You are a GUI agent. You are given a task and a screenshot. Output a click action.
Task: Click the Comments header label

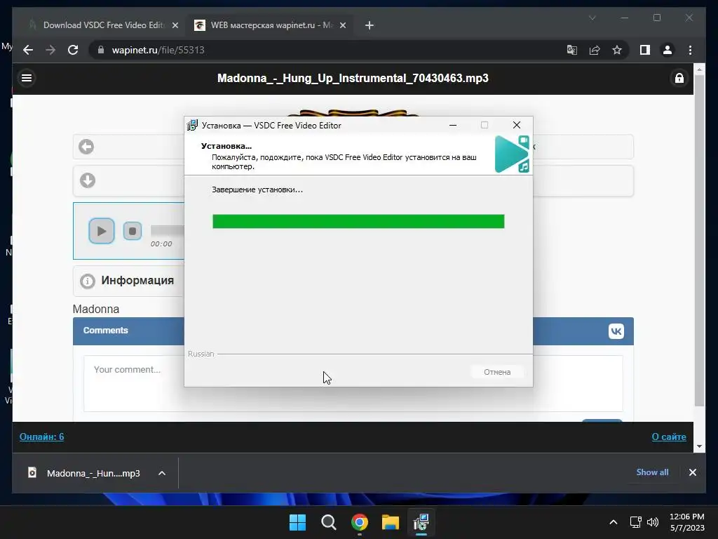(x=105, y=331)
